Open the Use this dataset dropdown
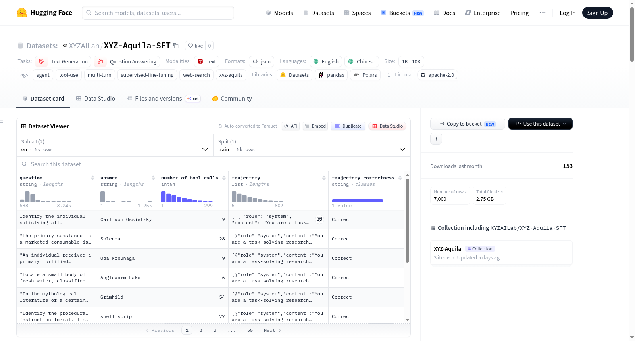Image resolution: width=635 pixels, height=341 pixels. [x=541, y=124]
